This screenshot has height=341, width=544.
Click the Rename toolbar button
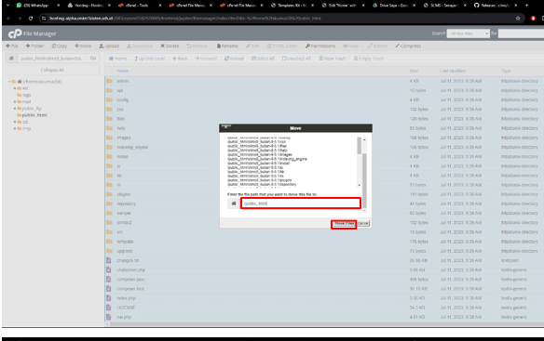pyautogui.click(x=227, y=46)
